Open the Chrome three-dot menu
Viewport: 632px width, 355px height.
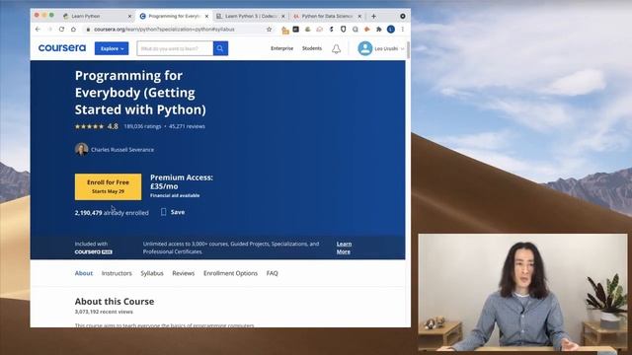[x=402, y=29]
